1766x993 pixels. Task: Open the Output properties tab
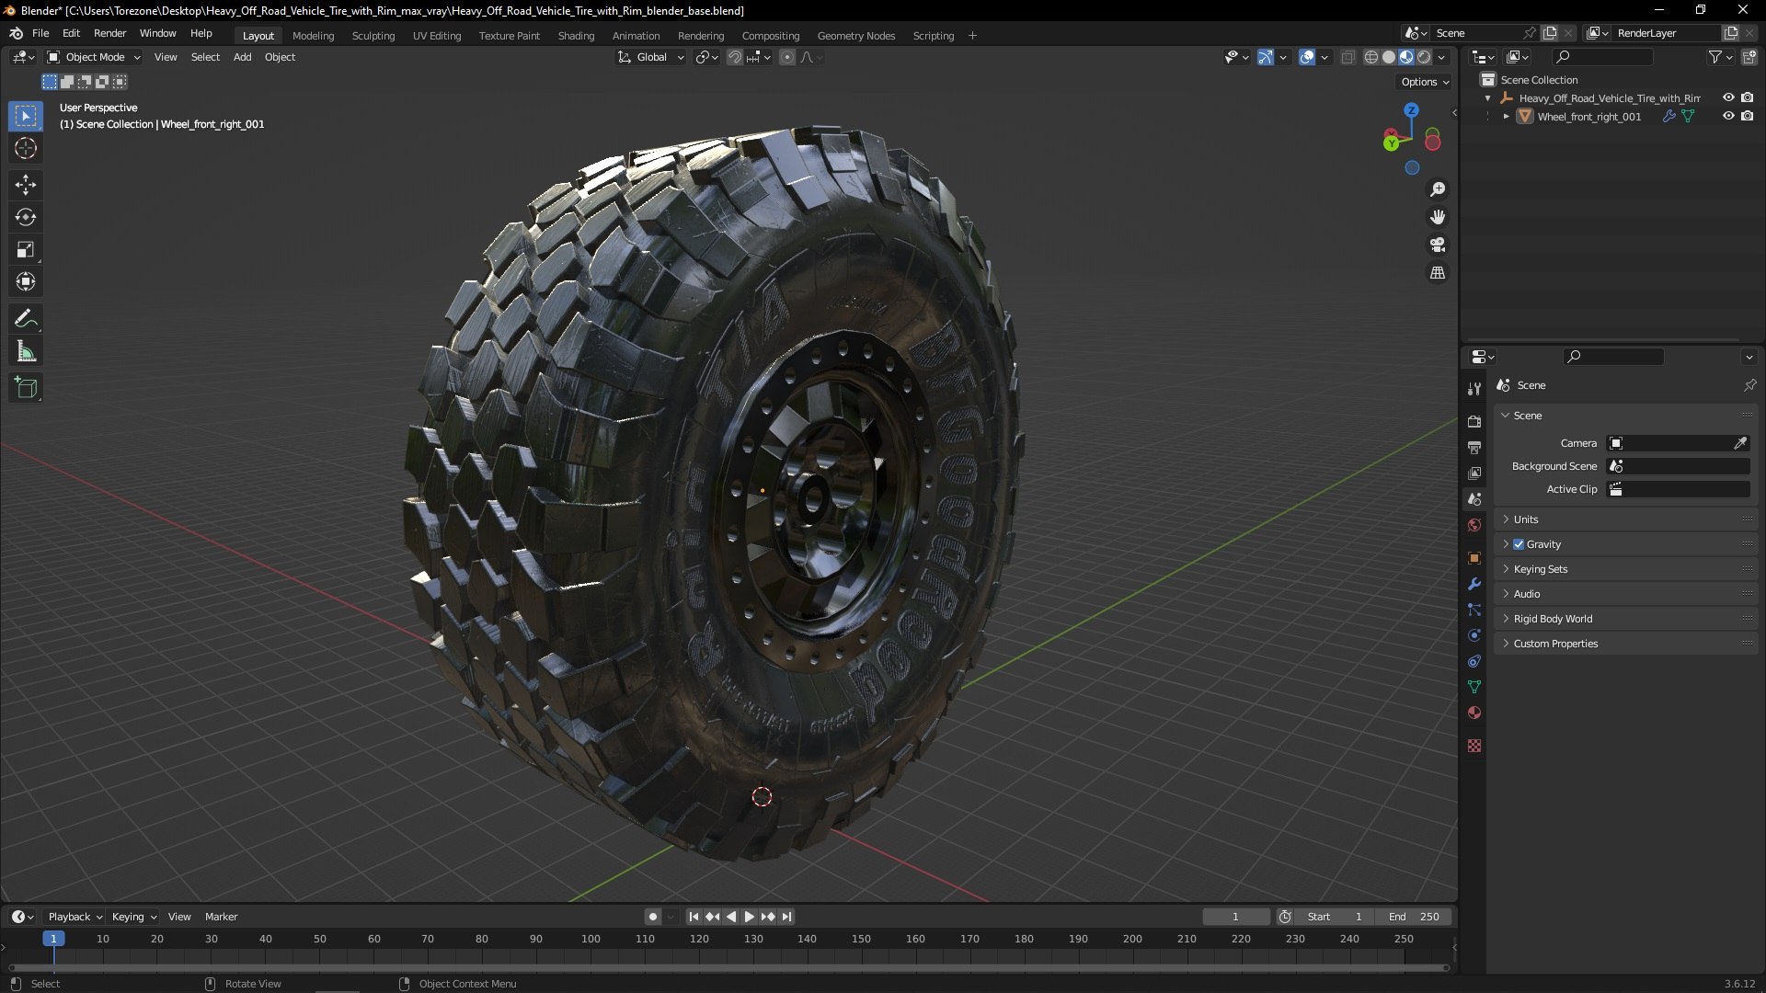(x=1474, y=448)
